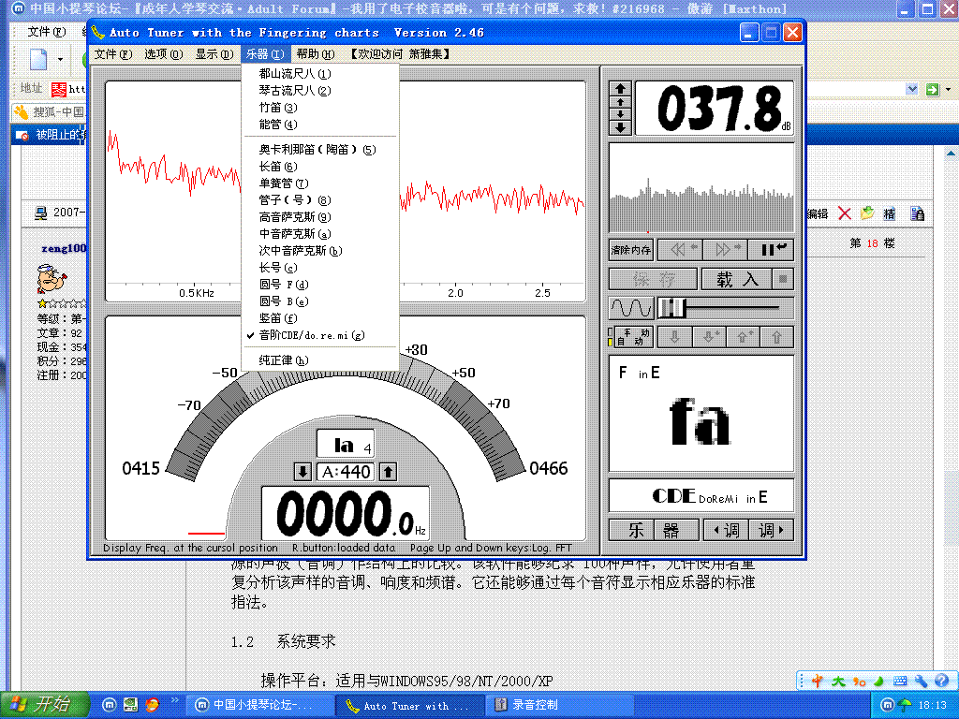Toggle checked 音阶CDE/do.re.mi (g) item
Viewport: 959px width, 719px height.
pyautogui.click(x=320, y=335)
